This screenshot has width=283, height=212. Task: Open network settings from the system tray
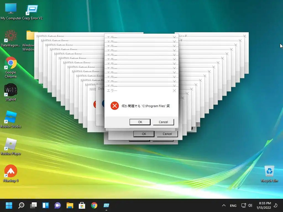(x=244, y=205)
